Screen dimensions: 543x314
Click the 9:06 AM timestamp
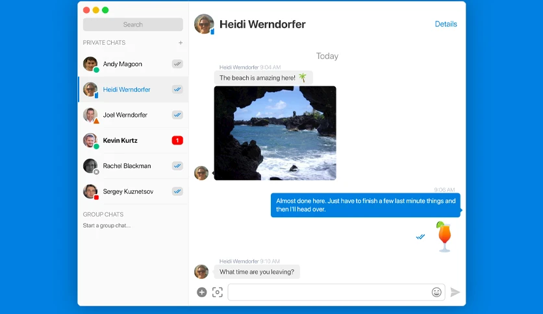click(444, 190)
